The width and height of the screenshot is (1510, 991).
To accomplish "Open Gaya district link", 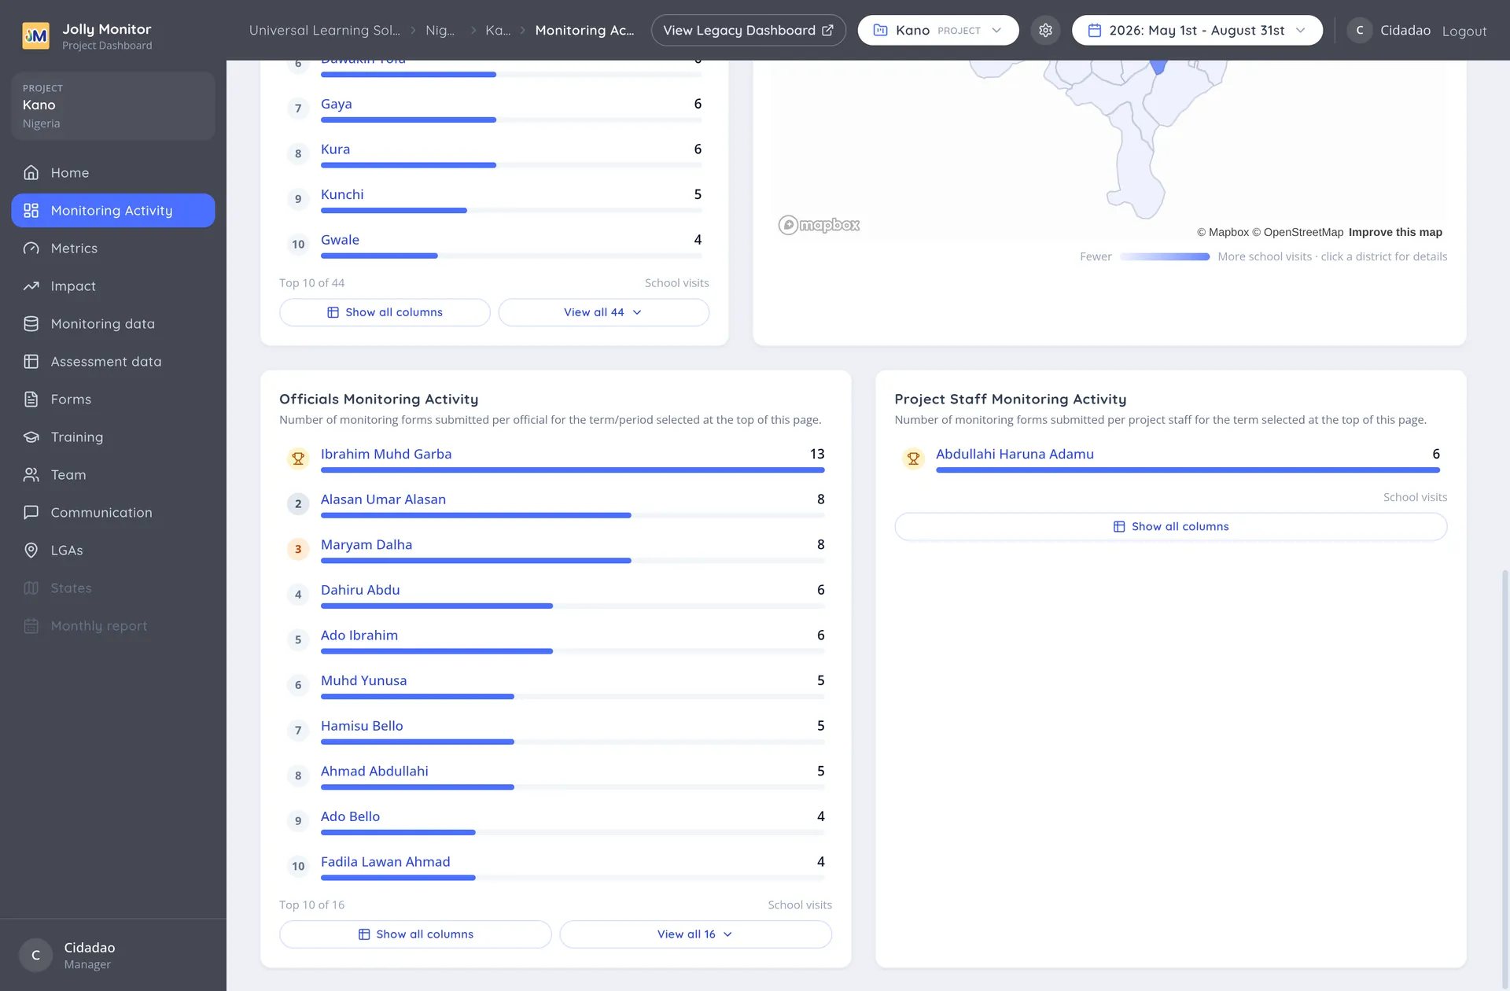I will (x=336, y=104).
